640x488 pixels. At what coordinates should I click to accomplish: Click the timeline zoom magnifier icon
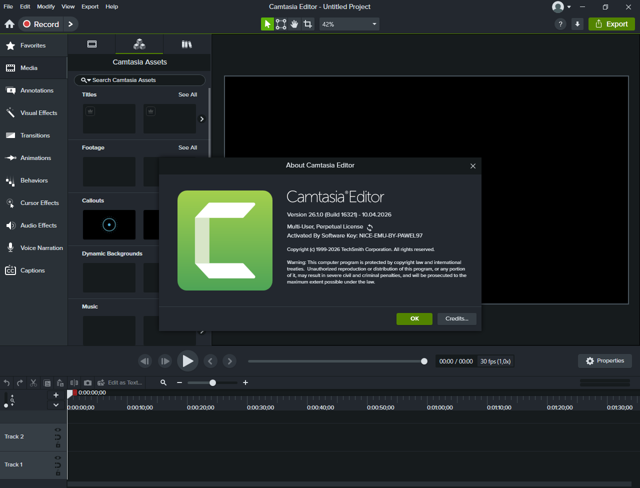tap(163, 382)
